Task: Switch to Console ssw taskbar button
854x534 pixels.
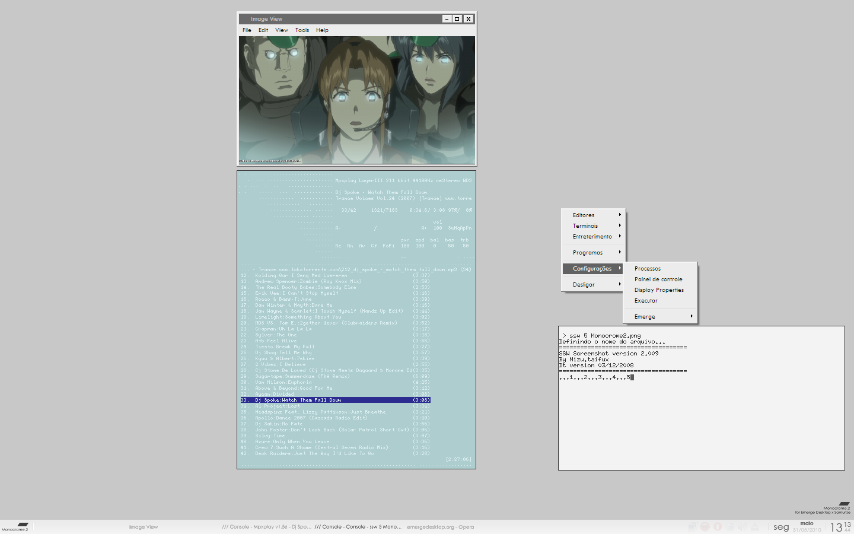Action: click(358, 527)
